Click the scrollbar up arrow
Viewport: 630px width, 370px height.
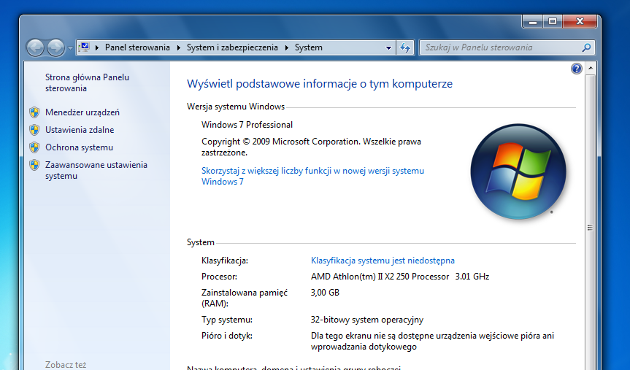[x=591, y=69]
